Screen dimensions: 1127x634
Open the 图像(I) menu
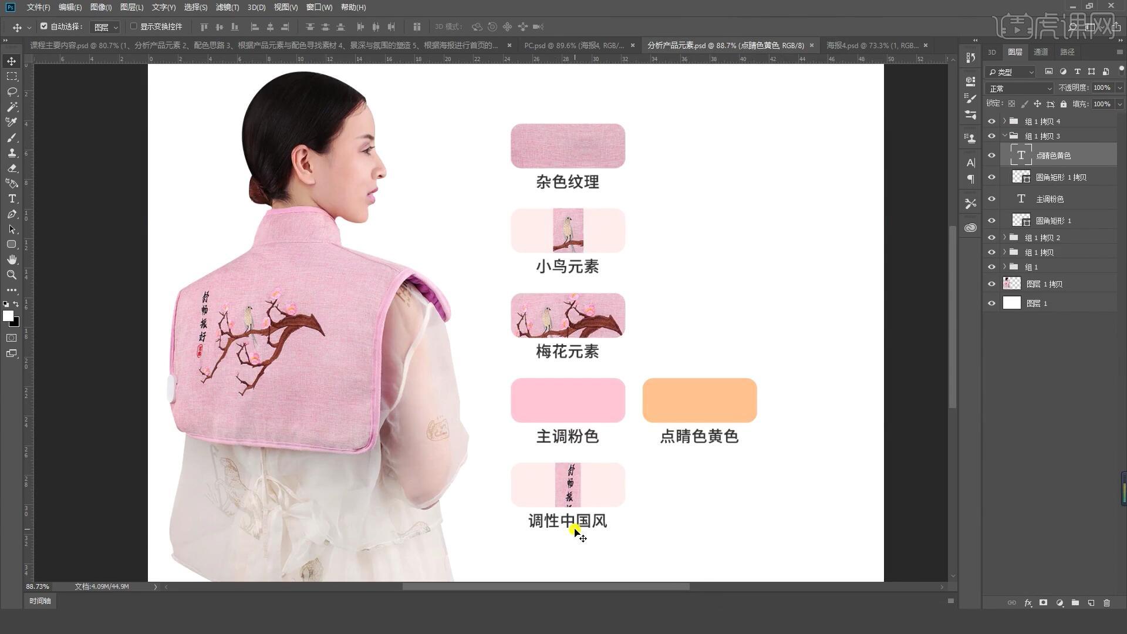(x=101, y=7)
